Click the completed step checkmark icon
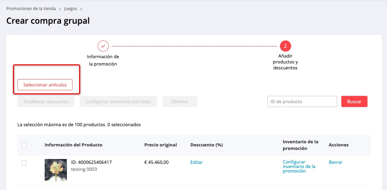This screenshot has width=387, height=190. pyautogui.click(x=103, y=46)
